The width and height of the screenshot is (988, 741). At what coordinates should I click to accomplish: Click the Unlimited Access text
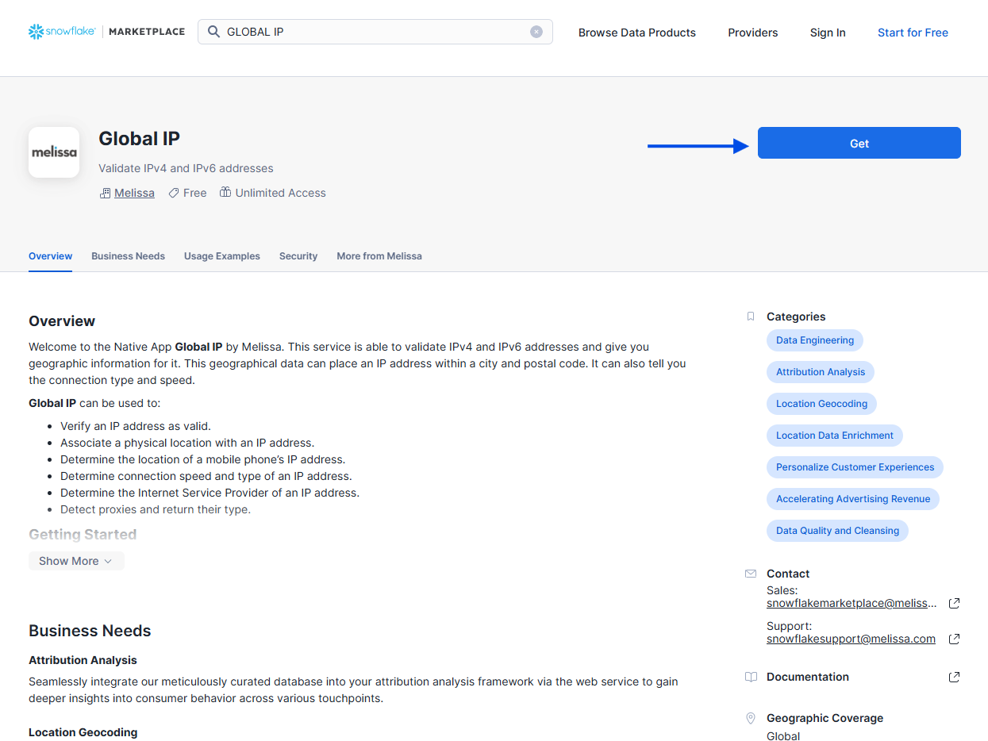(x=280, y=193)
